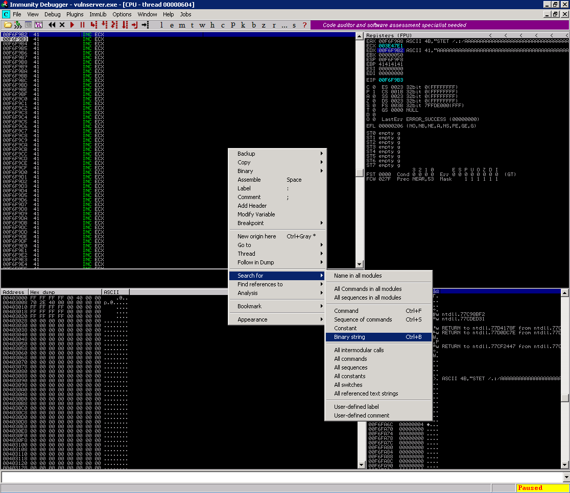The width and height of the screenshot is (570, 493).
Task: Click the Address column header in dump
Action: click(14, 292)
